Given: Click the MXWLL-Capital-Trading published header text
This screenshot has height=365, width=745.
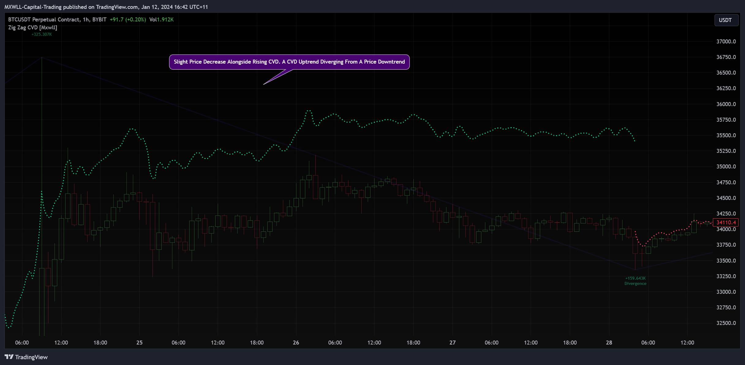Looking at the screenshot, I should pos(106,7).
